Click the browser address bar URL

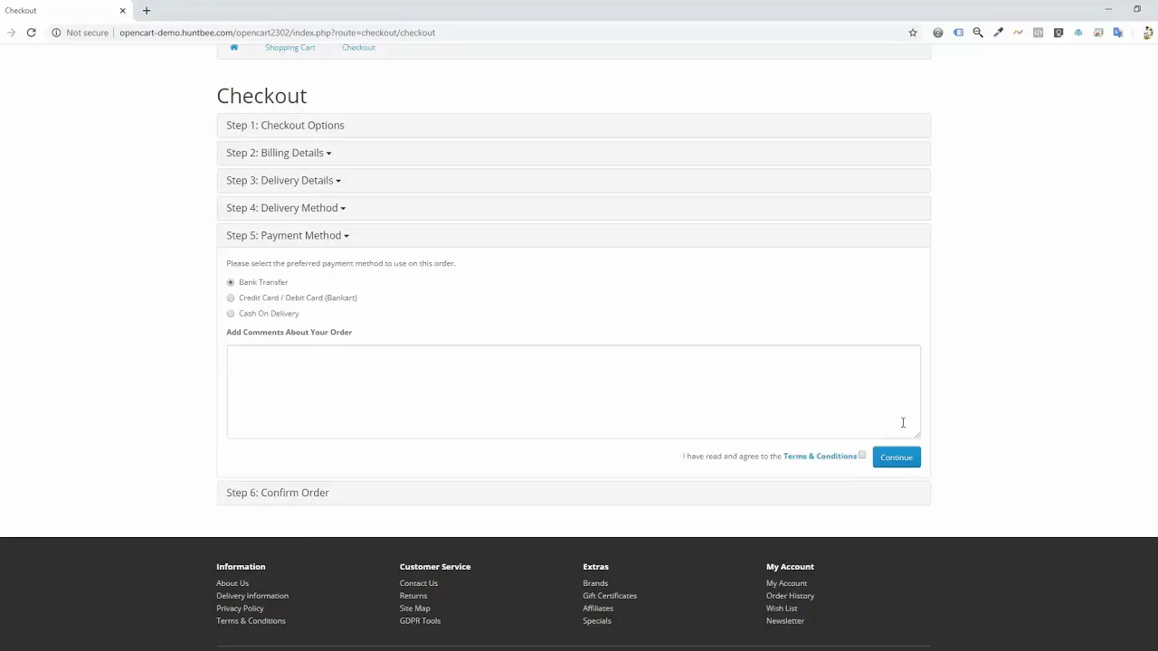[x=278, y=33]
